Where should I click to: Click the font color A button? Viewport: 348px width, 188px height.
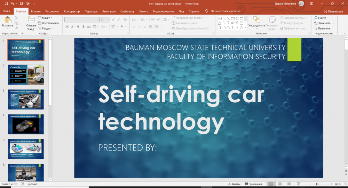(x=121, y=27)
